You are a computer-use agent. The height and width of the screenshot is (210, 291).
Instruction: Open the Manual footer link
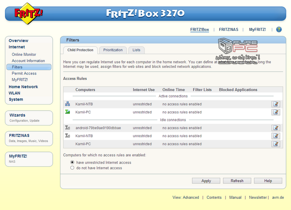coord(235,197)
